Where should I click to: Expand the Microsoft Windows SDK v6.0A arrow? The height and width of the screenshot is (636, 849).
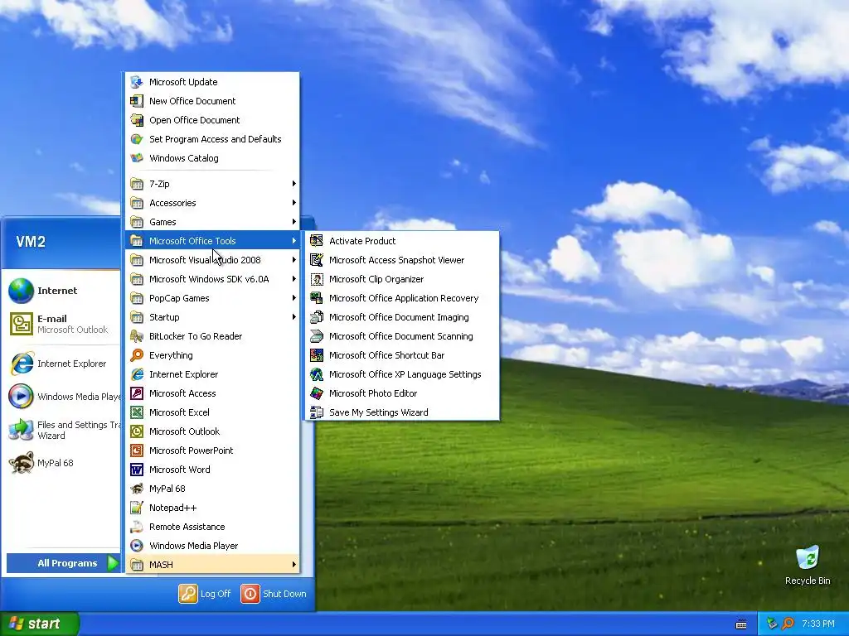coord(294,279)
